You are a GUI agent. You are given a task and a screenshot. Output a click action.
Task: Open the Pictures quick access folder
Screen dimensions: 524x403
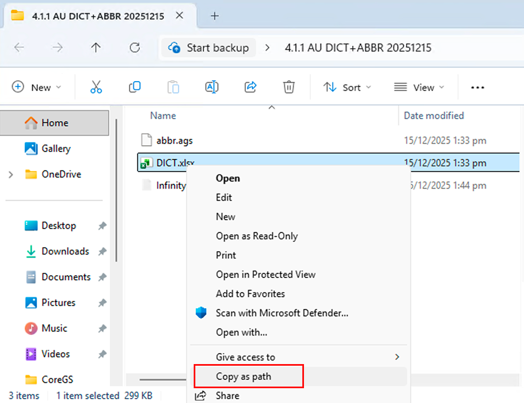pos(58,303)
